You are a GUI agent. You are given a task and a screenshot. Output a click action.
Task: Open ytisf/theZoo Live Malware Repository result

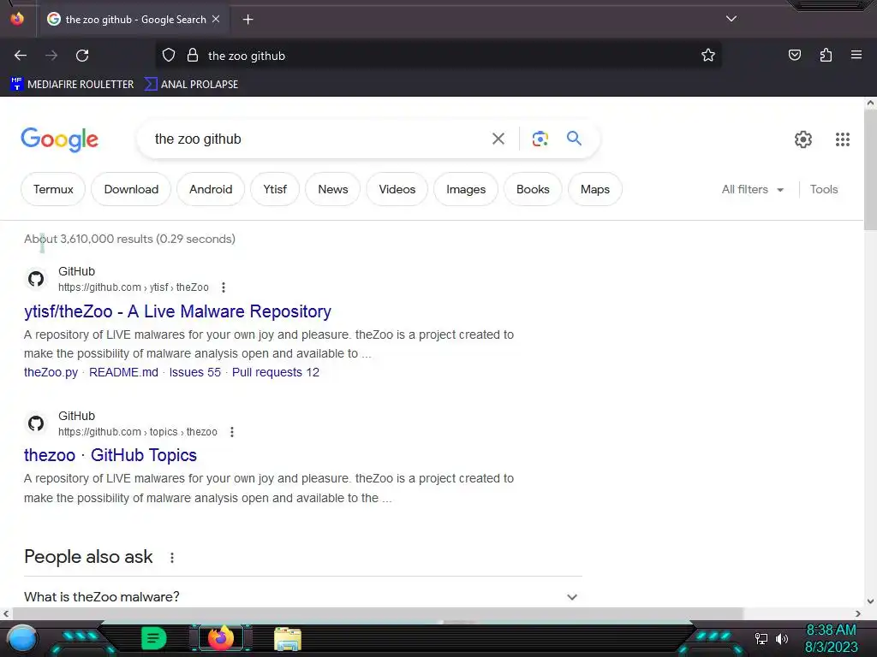point(177,311)
